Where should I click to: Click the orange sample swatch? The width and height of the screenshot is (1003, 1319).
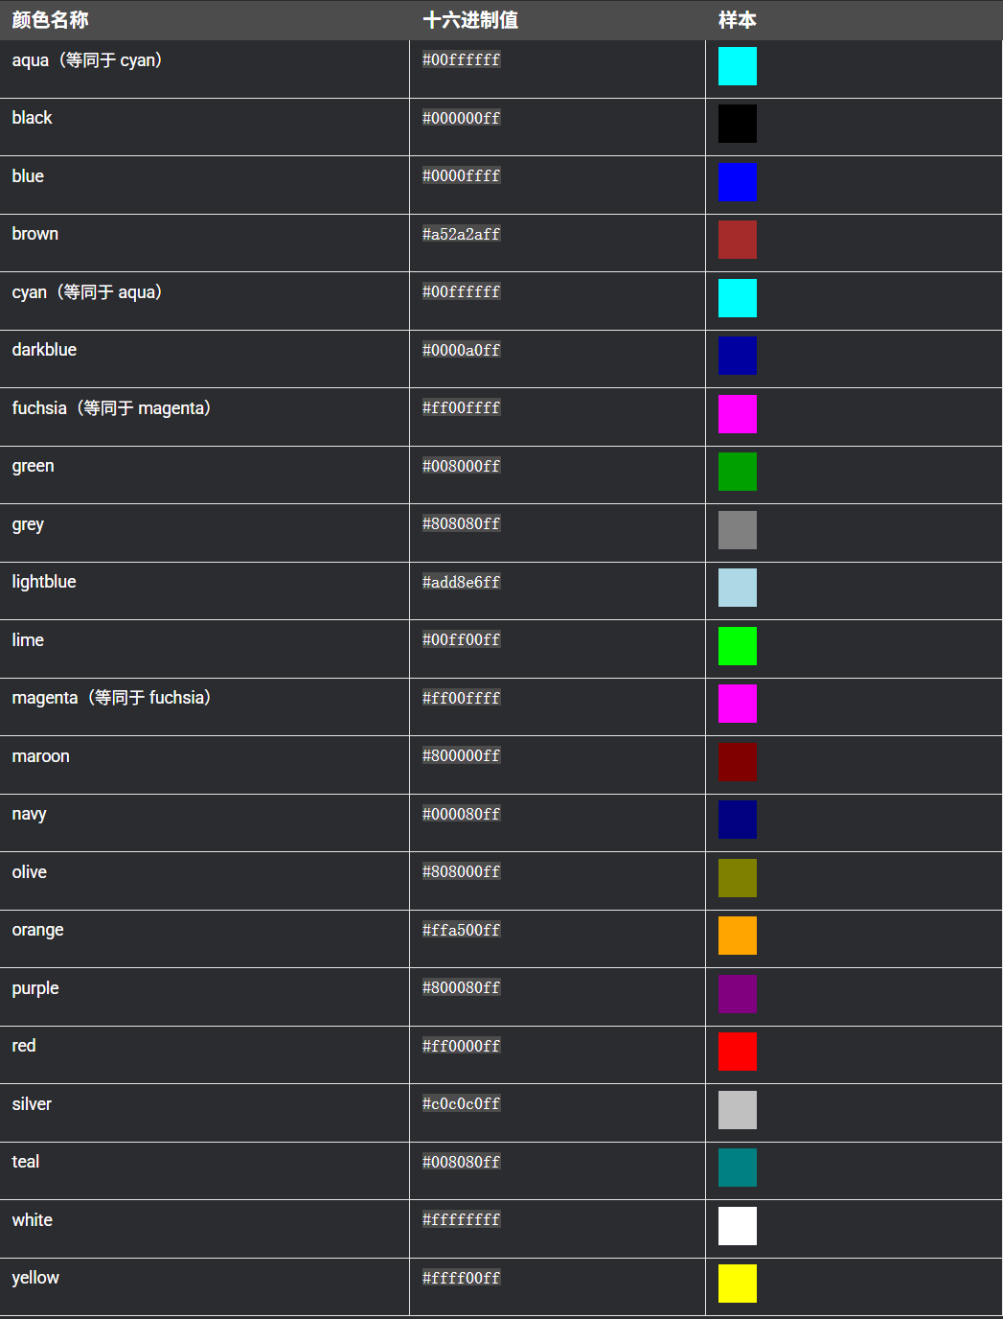coord(737,936)
